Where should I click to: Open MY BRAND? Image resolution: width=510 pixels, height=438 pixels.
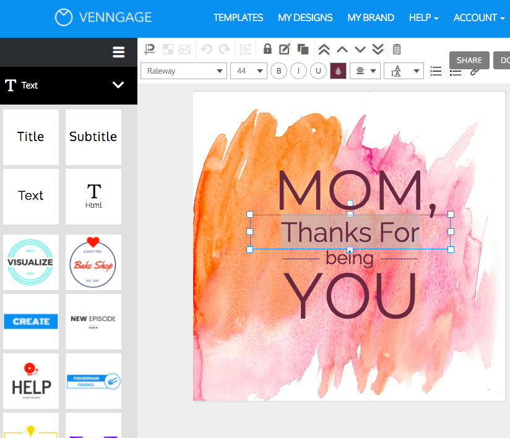click(x=371, y=17)
